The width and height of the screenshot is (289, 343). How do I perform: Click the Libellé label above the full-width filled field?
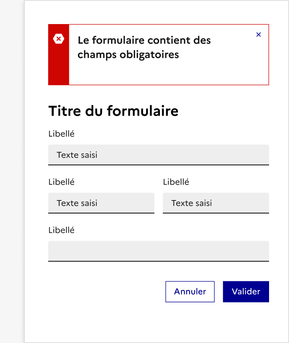[x=61, y=134]
